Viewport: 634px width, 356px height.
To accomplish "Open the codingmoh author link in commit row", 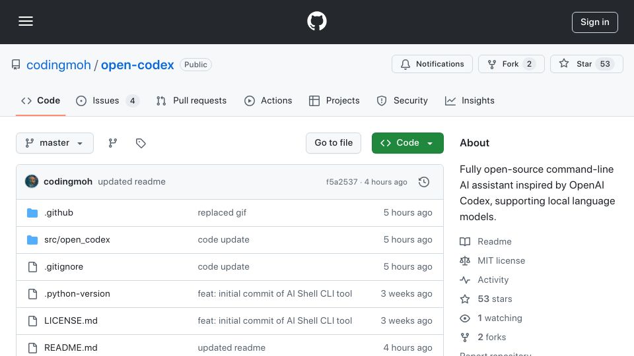I will [68, 182].
